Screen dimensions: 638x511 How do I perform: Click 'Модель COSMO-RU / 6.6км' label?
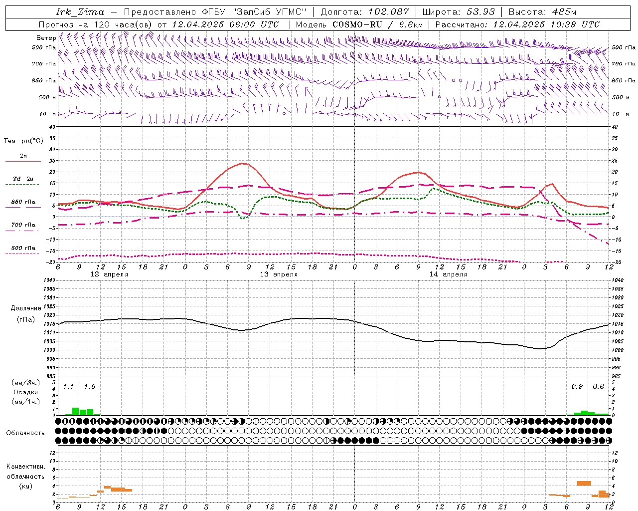359,24
